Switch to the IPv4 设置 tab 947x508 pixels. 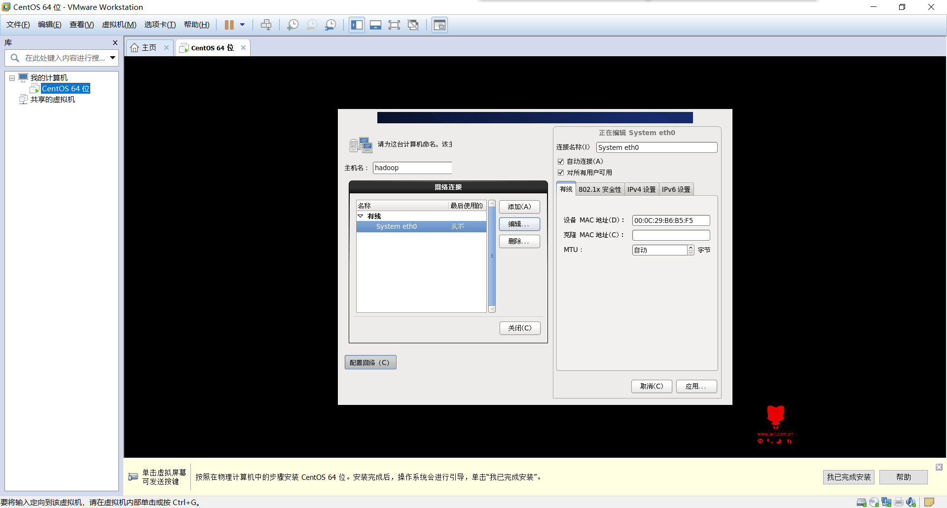tap(641, 189)
